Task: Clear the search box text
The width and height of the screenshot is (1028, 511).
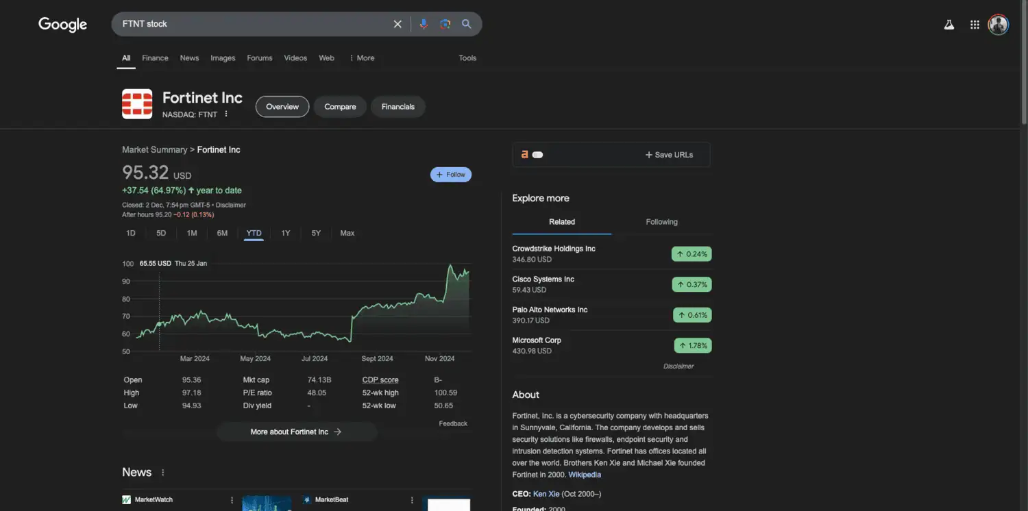Action: (x=397, y=24)
